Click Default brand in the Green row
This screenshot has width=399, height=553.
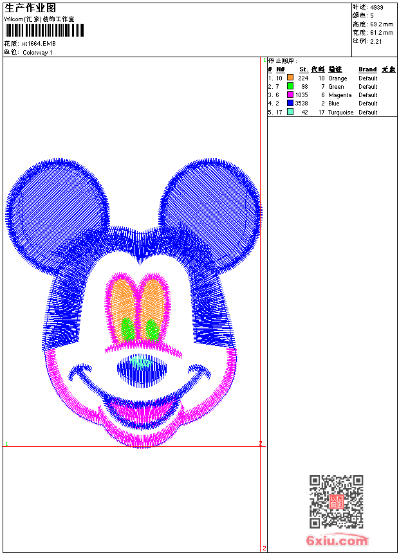(x=368, y=87)
